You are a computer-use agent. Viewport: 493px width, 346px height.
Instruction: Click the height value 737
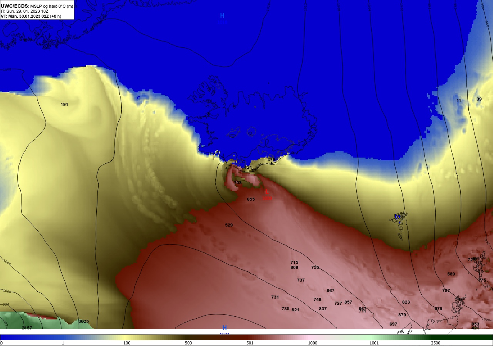click(301, 280)
